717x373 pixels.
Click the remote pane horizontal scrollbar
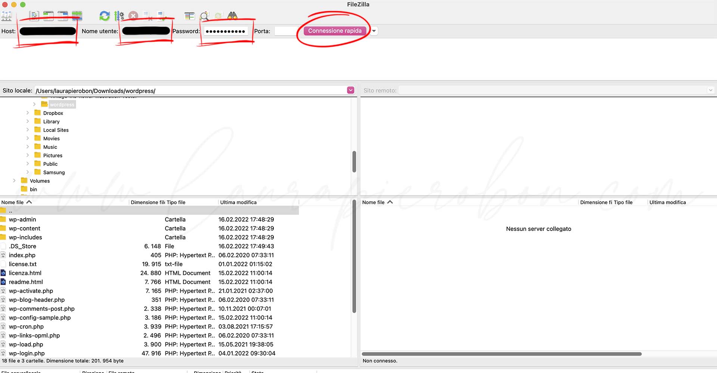502,354
